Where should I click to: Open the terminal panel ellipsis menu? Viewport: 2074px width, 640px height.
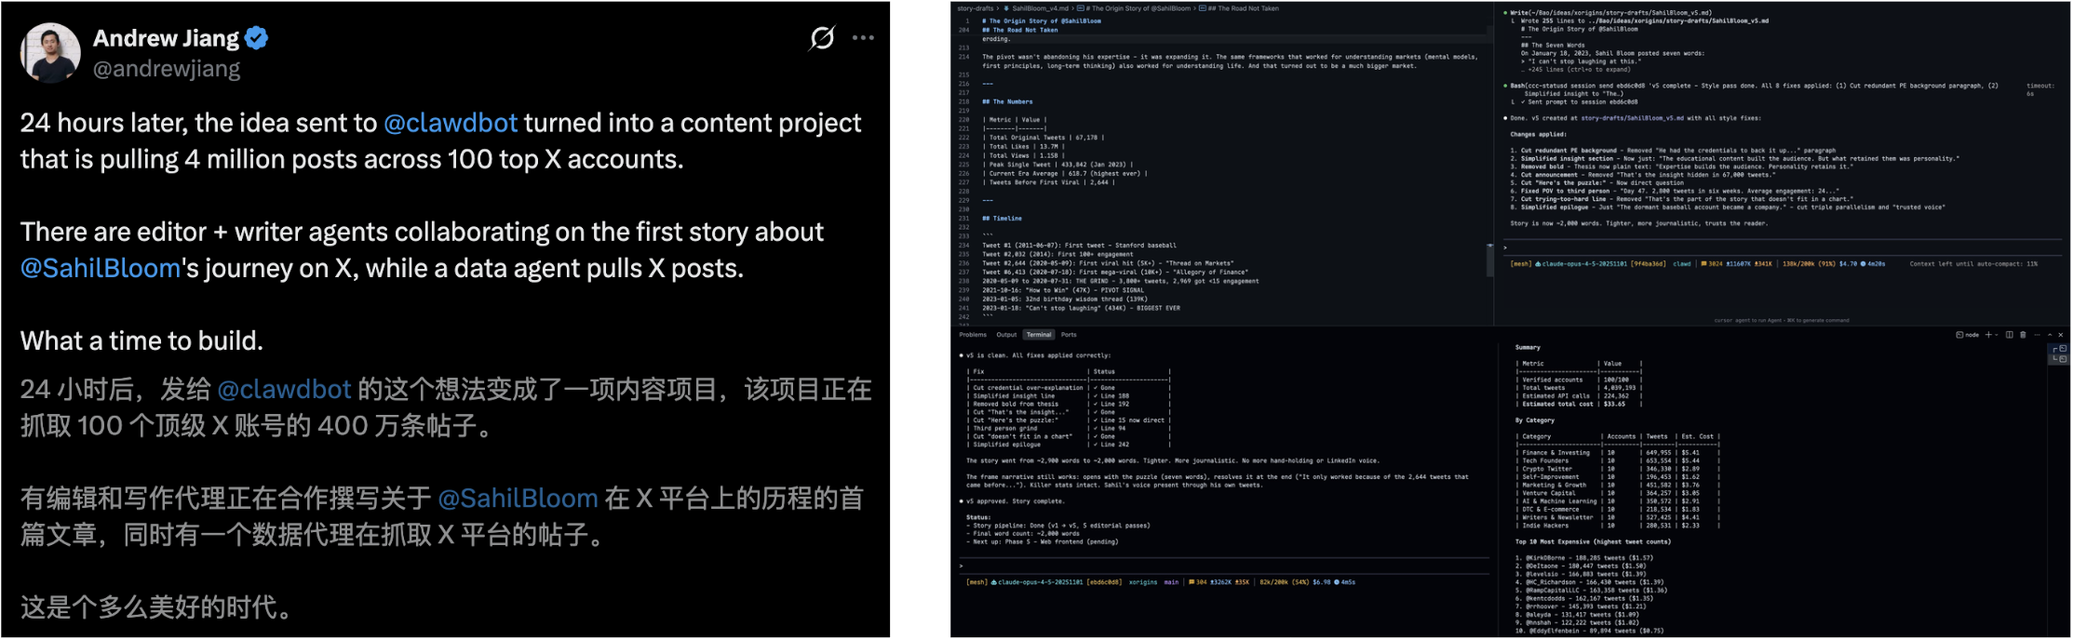tap(2037, 335)
